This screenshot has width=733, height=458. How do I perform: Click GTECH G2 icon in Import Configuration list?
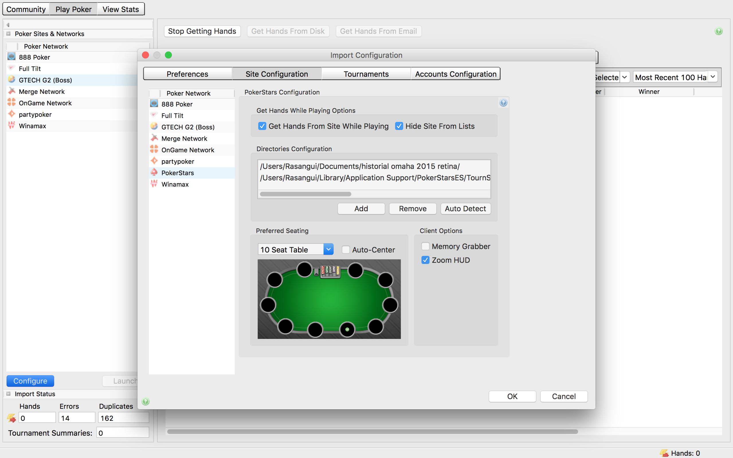tap(154, 126)
